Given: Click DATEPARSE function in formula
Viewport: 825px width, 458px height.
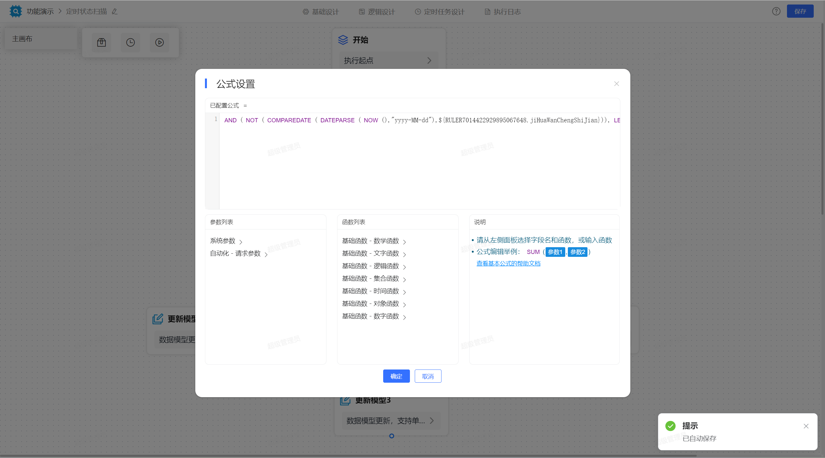Looking at the screenshot, I should point(337,120).
